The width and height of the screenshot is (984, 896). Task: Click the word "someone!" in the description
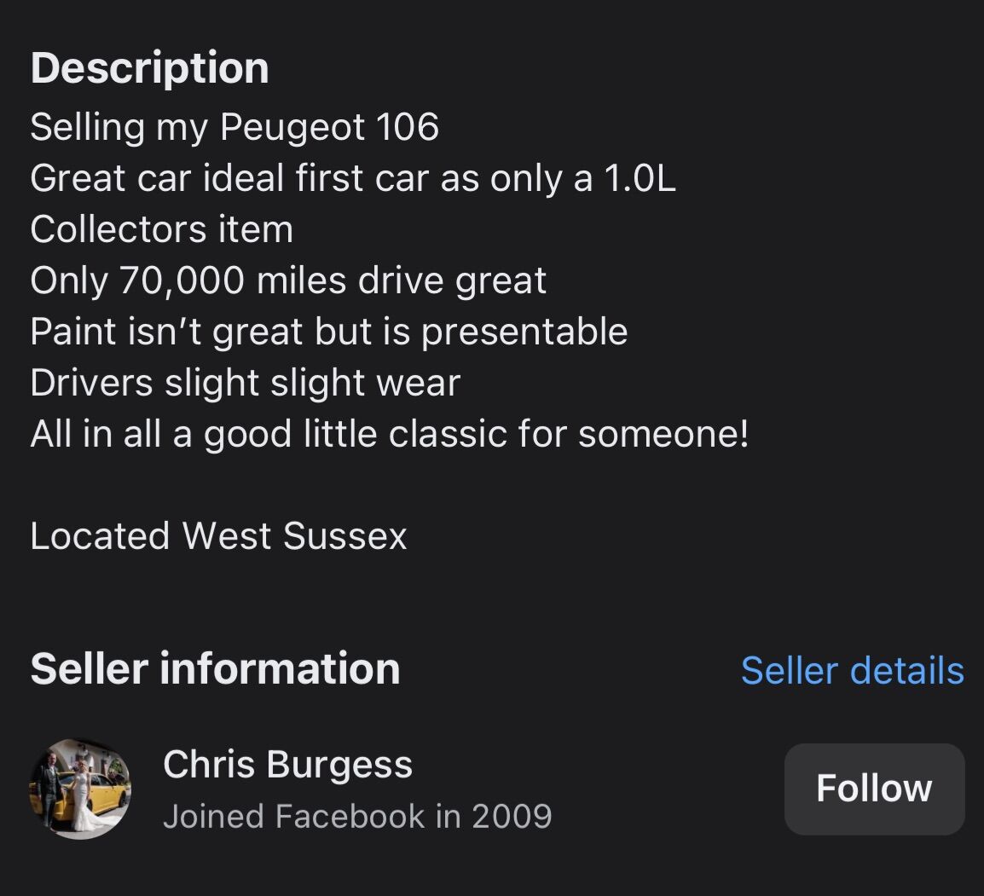tap(663, 435)
